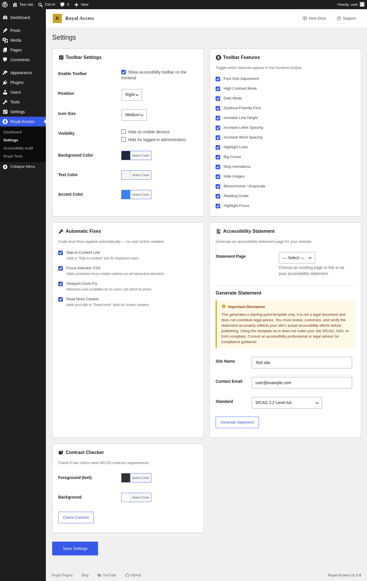Open Plugins from the sidebar icon
Screen dimensions: 367x581
point(5,82)
